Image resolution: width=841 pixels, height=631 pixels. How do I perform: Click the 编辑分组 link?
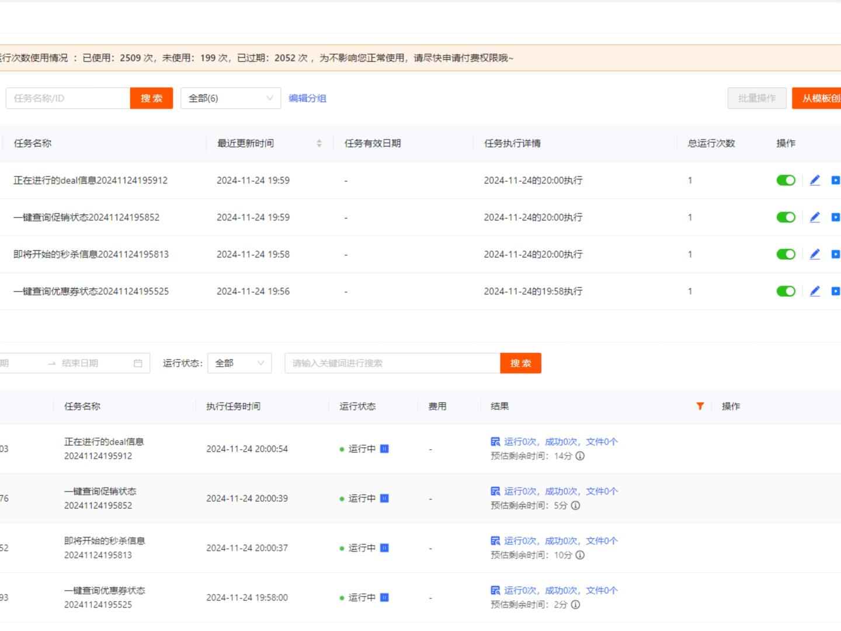pos(307,98)
